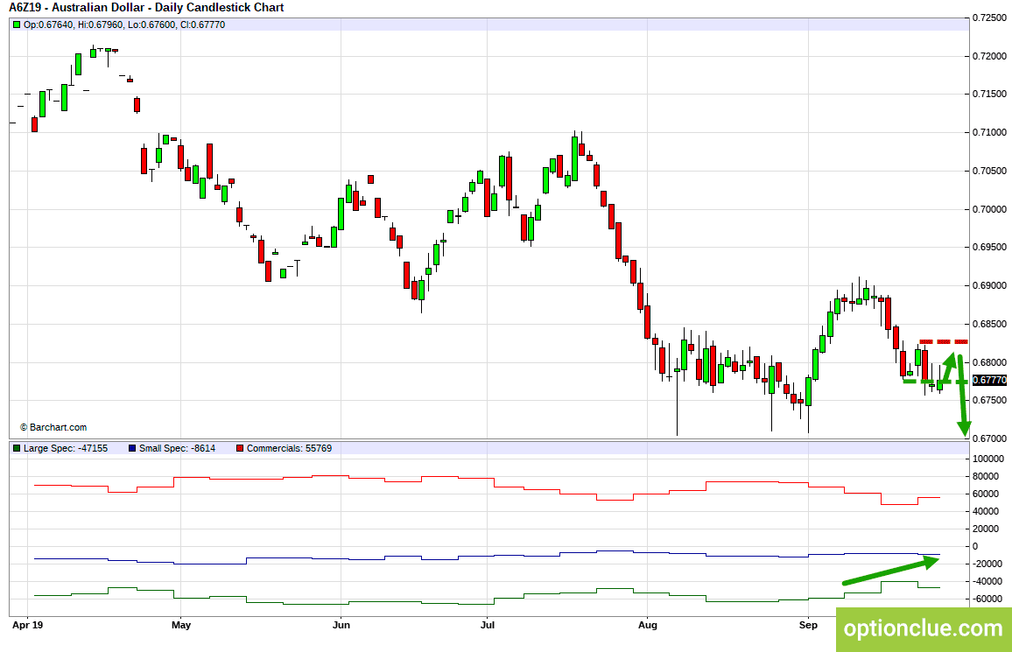Click the optionclue.com watermark link
The height and width of the screenshot is (652, 1012).
(x=924, y=628)
